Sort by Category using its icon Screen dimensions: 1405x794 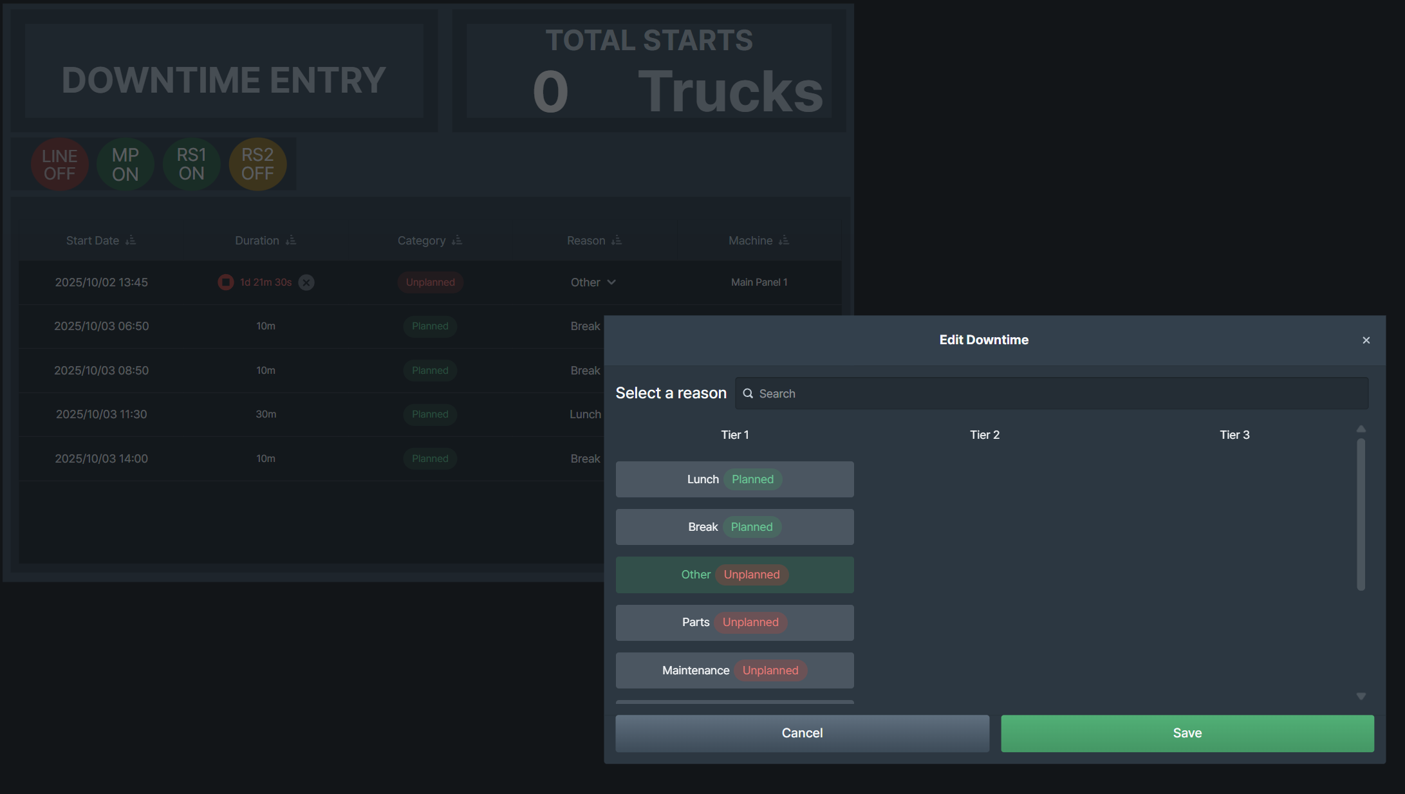click(x=457, y=240)
